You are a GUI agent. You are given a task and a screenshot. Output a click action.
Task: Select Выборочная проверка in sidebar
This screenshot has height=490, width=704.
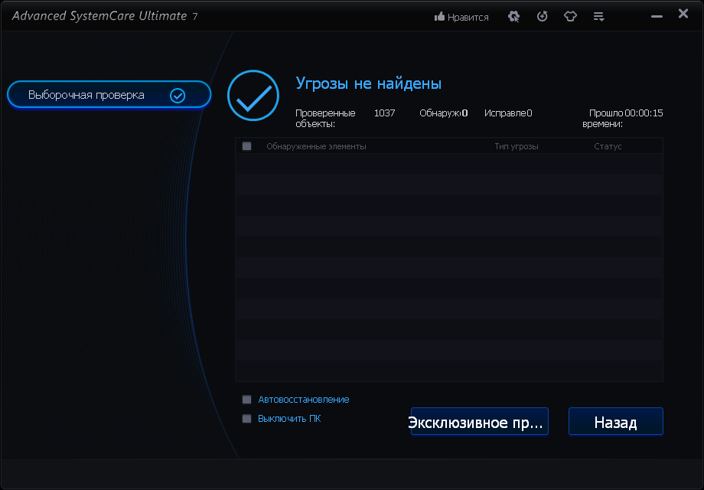tap(109, 95)
